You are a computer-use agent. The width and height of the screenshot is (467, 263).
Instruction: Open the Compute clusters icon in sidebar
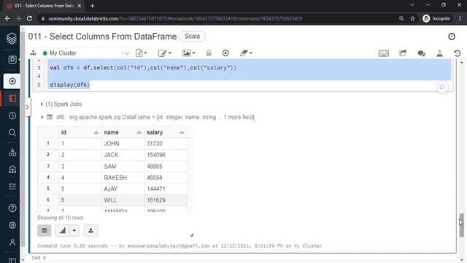tap(12, 169)
